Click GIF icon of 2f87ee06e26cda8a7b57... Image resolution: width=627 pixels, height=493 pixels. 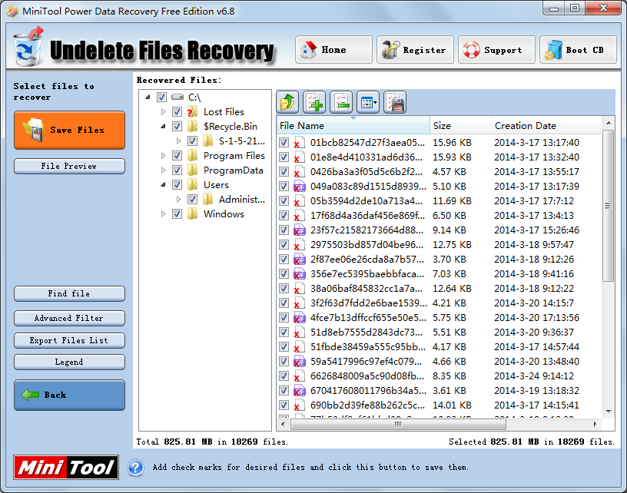[299, 260]
